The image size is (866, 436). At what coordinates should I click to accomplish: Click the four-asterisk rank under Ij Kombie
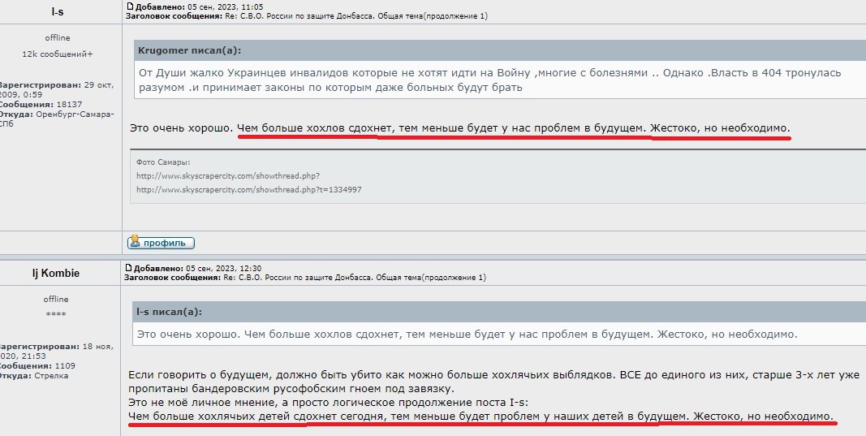point(57,314)
